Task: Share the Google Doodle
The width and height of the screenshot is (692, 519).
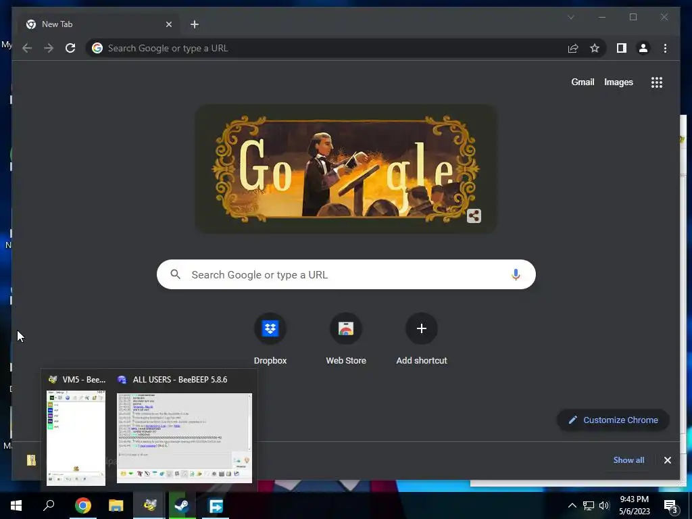Action: pos(474,216)
